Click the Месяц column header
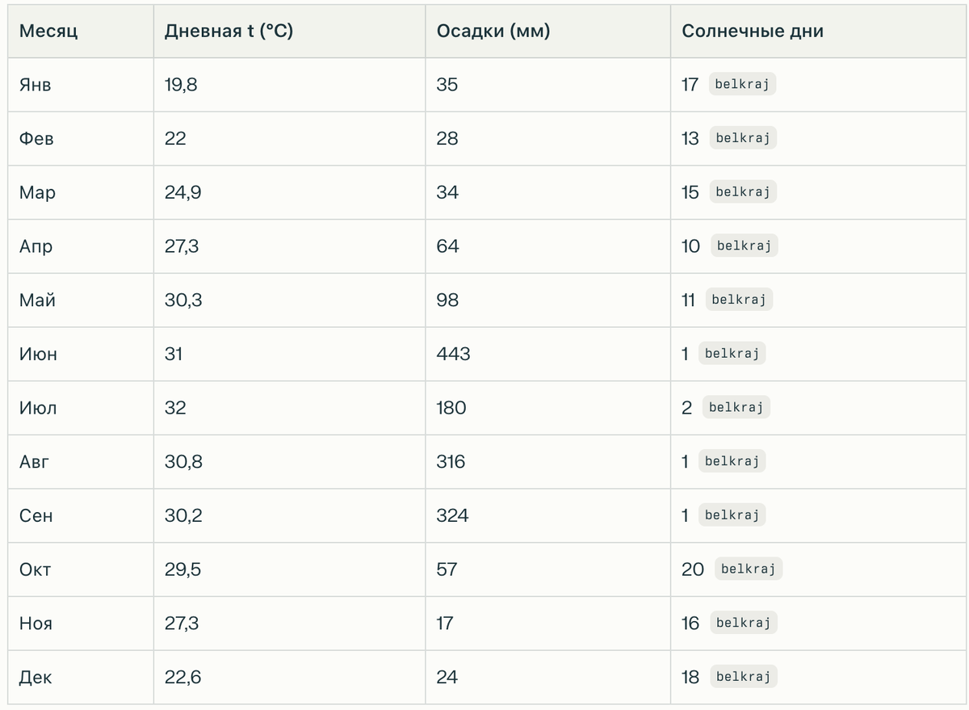 pos(81,32)
